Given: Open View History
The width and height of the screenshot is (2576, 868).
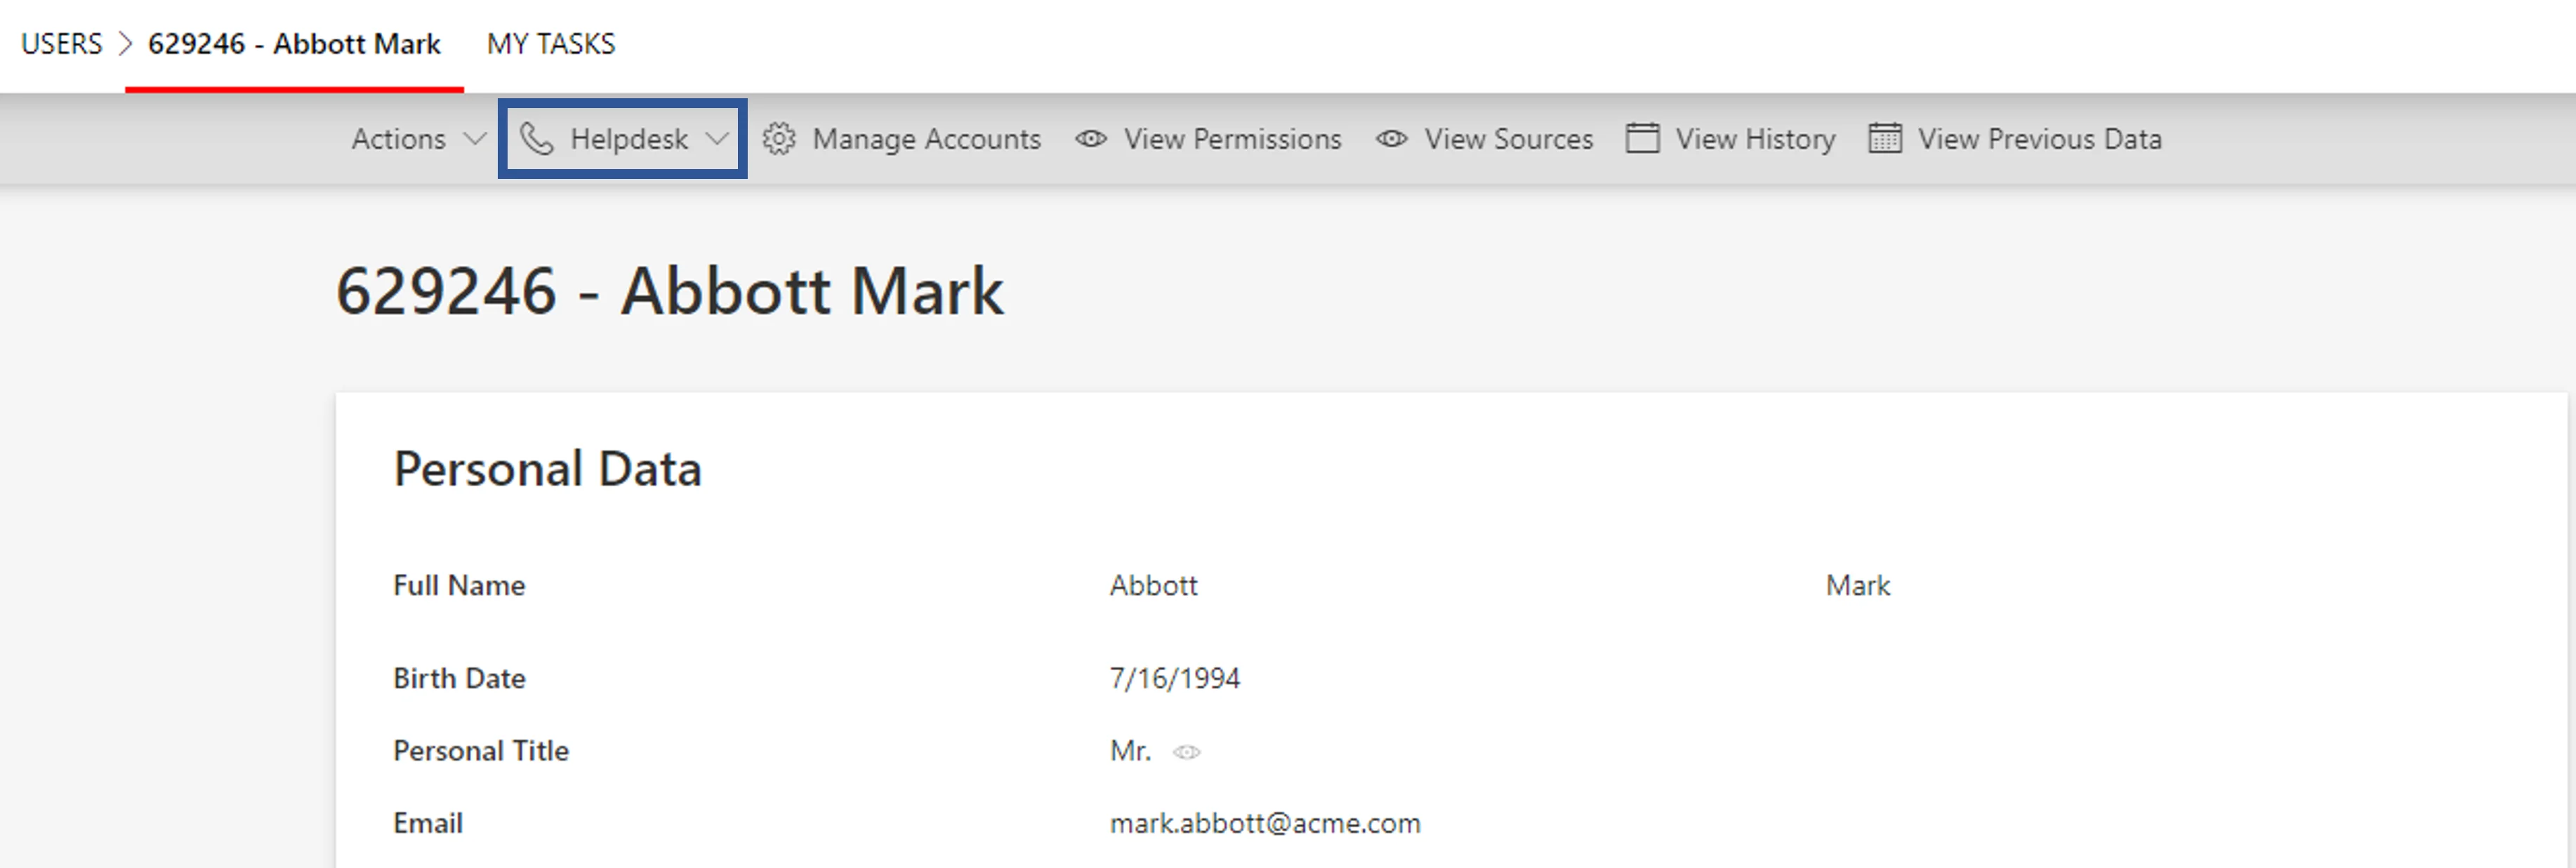Looking at the screenshot, I should [x=1731, y=139].
